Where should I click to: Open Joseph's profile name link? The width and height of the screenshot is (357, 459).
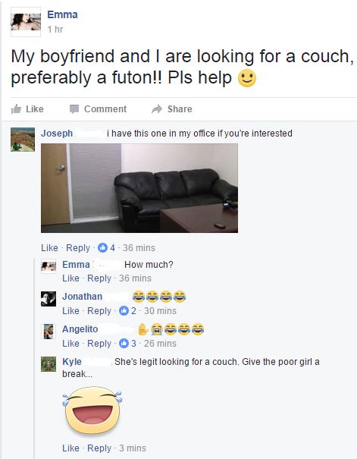(57, 134)
